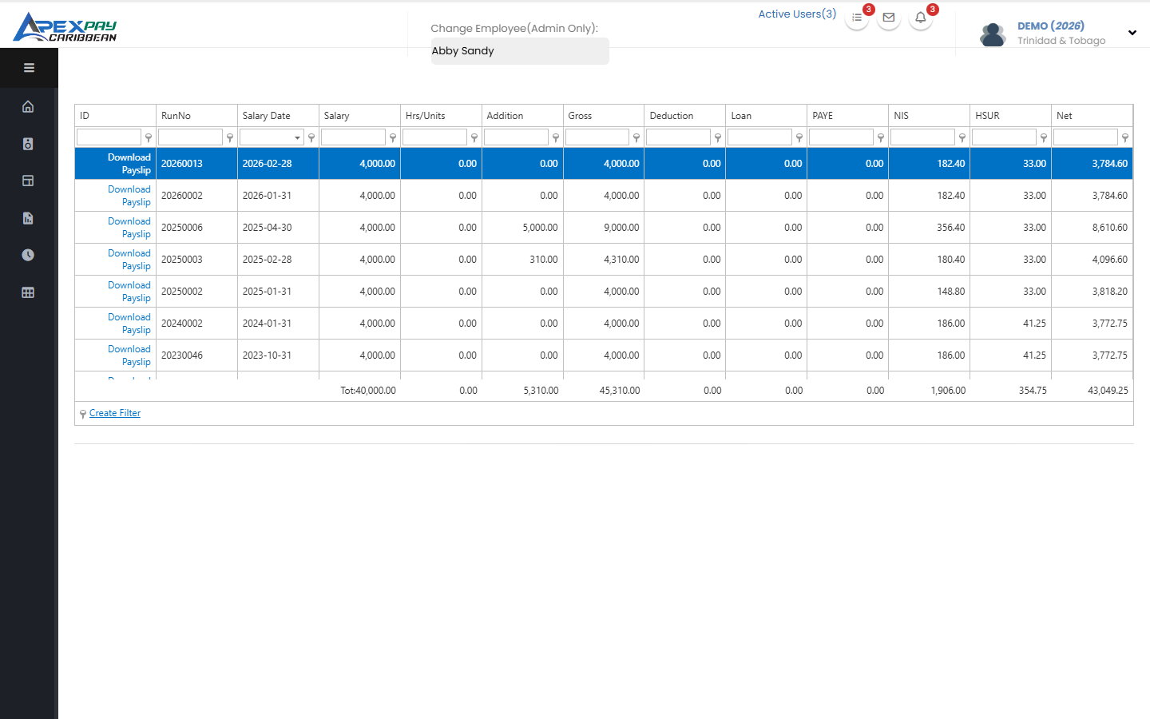Click the ID filter input field
The width and height of the screenshot is (1150, 719).
pos(109,137)
